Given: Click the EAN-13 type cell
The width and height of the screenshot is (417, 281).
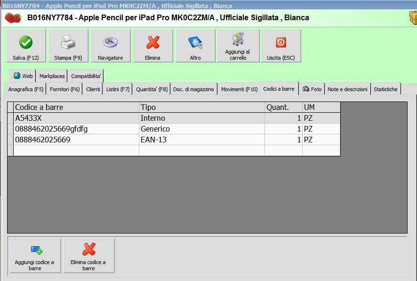Looking at the screenshot, I should (x=202, y=140).
